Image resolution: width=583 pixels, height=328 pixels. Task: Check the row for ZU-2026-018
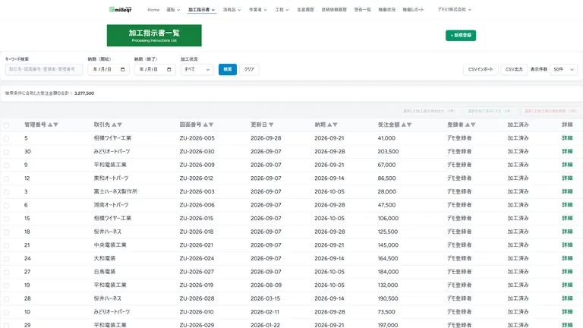[6, 232]
